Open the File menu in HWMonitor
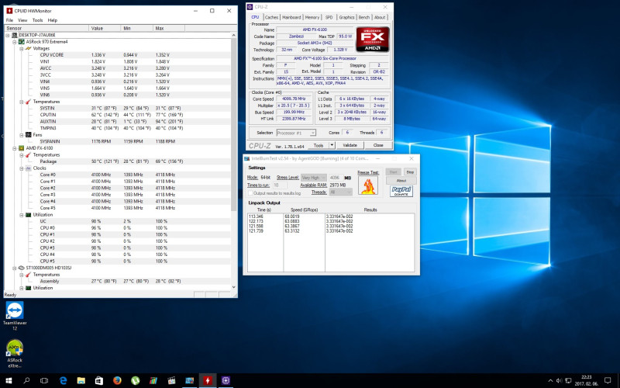This screenshot has height=388, width=620. click(9, 20)
